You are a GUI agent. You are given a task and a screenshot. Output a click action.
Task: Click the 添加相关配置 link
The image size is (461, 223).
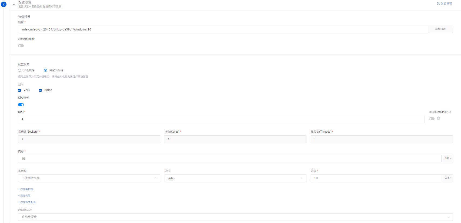pos(27,202)
